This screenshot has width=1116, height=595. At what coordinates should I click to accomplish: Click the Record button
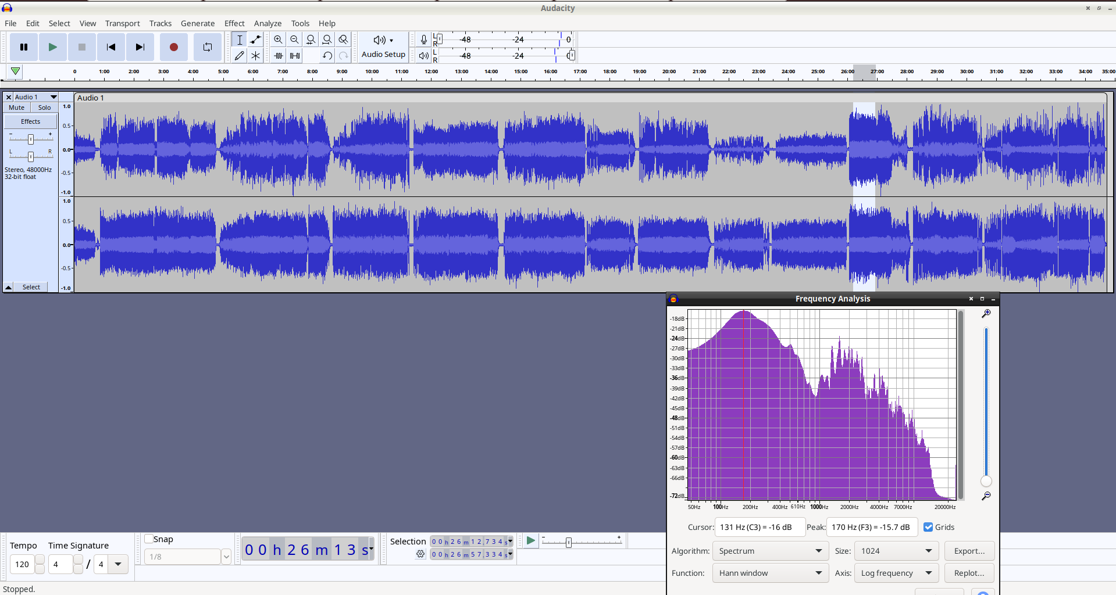coord(173,47)
